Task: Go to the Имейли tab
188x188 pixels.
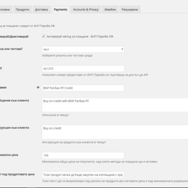Action: click(110, 10)
